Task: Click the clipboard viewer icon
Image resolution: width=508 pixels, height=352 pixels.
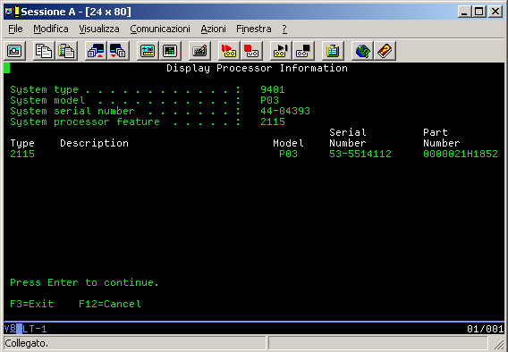Action: (333, 51)
